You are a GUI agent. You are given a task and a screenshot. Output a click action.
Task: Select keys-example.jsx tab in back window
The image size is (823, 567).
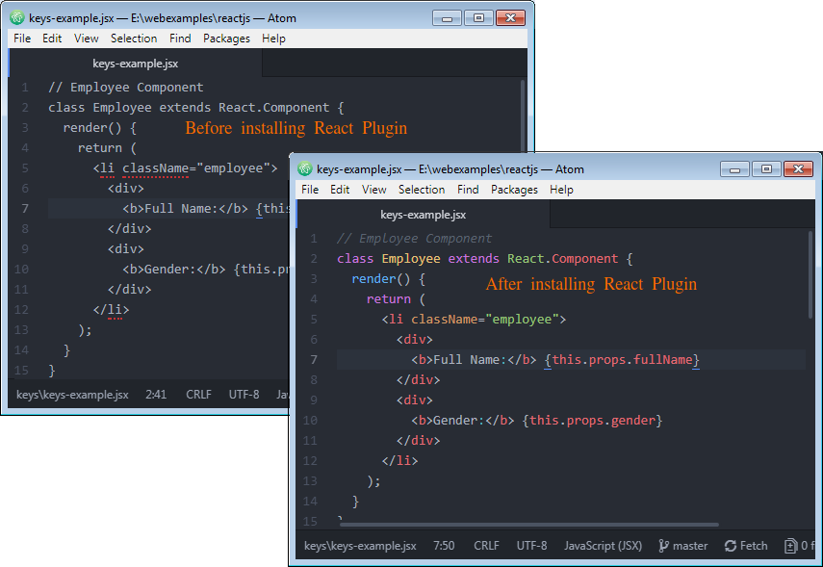coord(136,64)
